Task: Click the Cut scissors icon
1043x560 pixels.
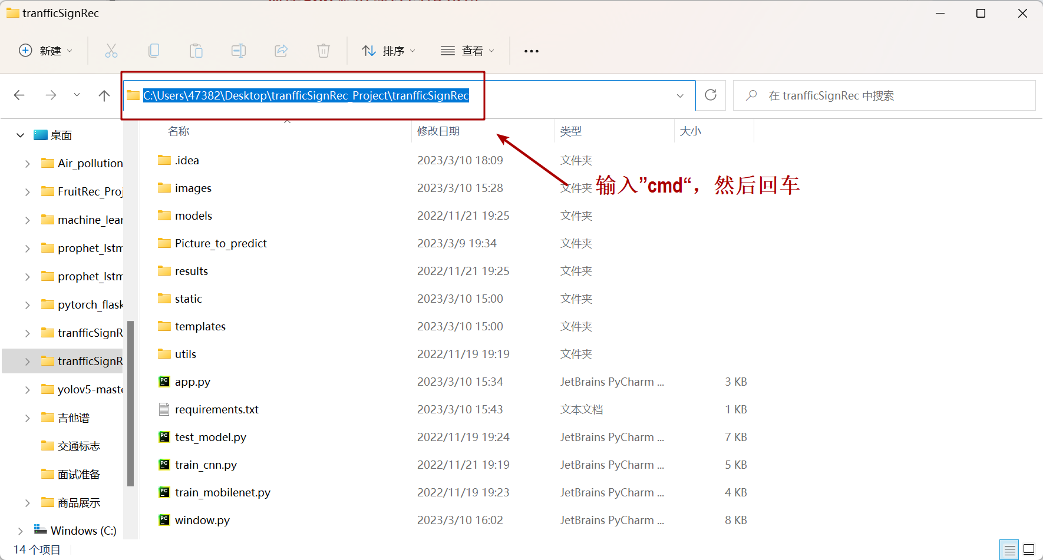Action: pyautogui.click(x=111, y=51)
